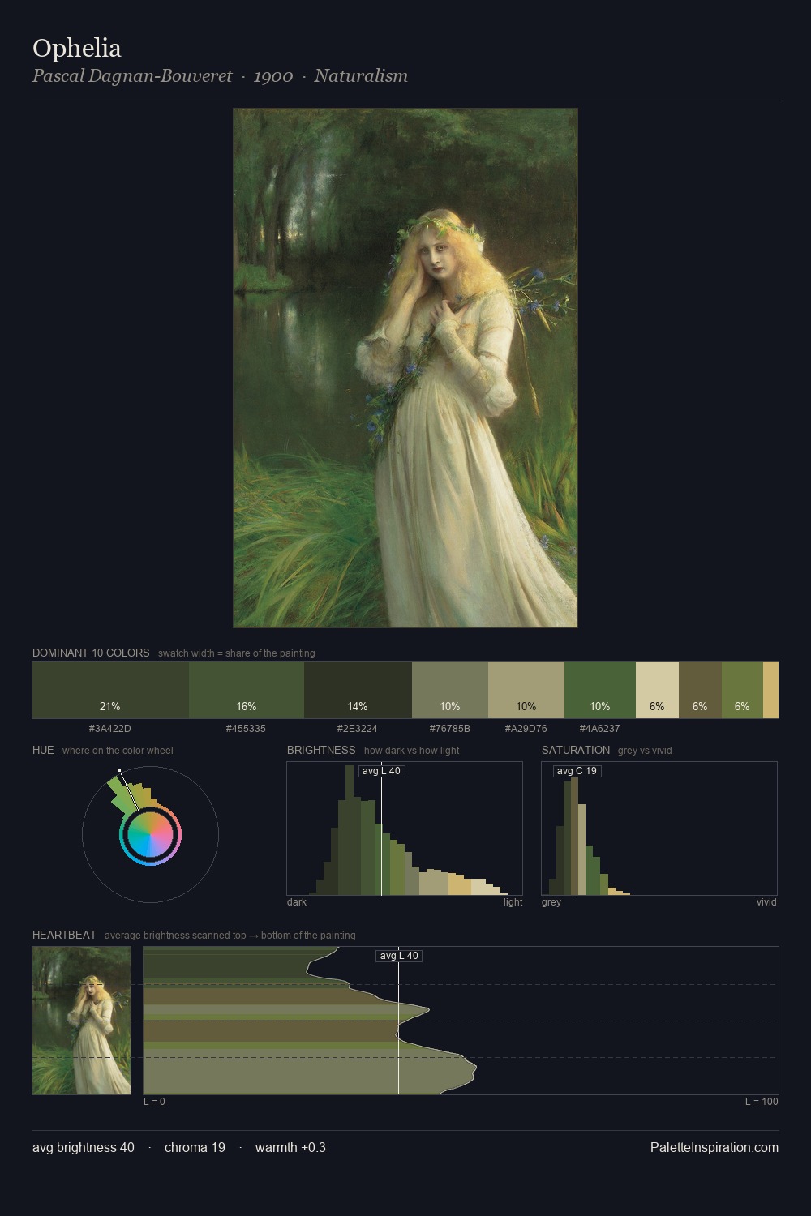The height and width of the screenshot is (1216, 811).
Task: Select the olive green 6% swatch
Action: click(742, 690)
